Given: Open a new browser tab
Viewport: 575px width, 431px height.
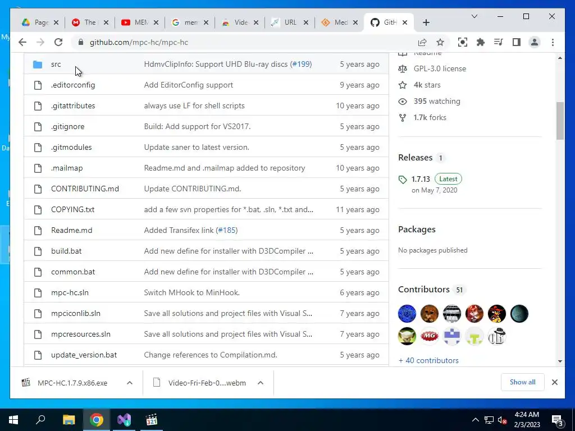Looking at the screenshot, I should pos(426,22).
